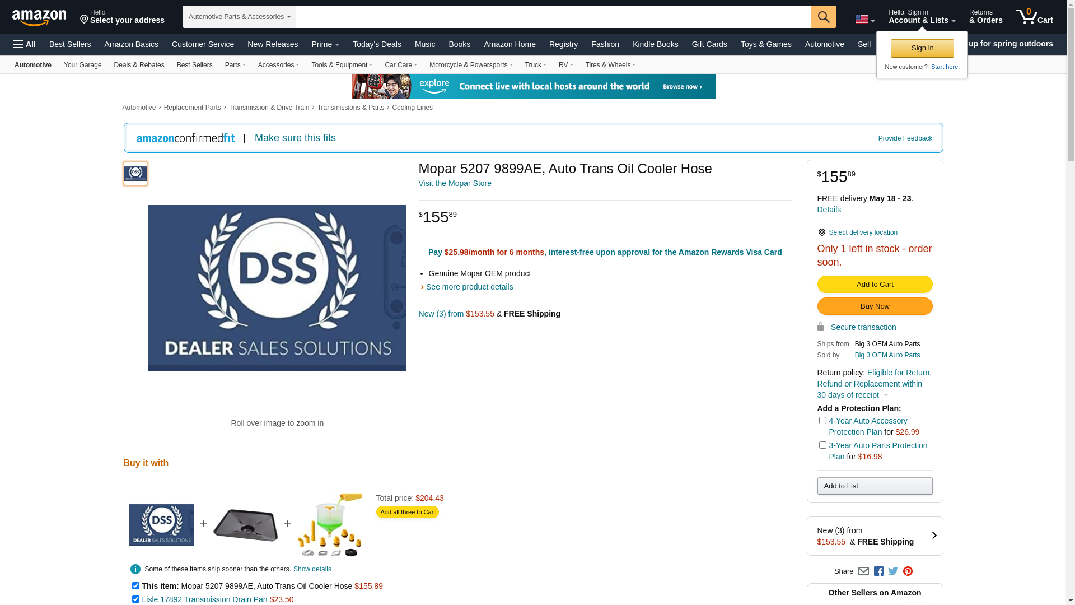
Task: Share via email envelope icon
Action: (x=863, y=571)
